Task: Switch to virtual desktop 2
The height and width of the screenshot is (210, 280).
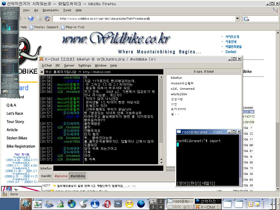Action: (161, 201)
